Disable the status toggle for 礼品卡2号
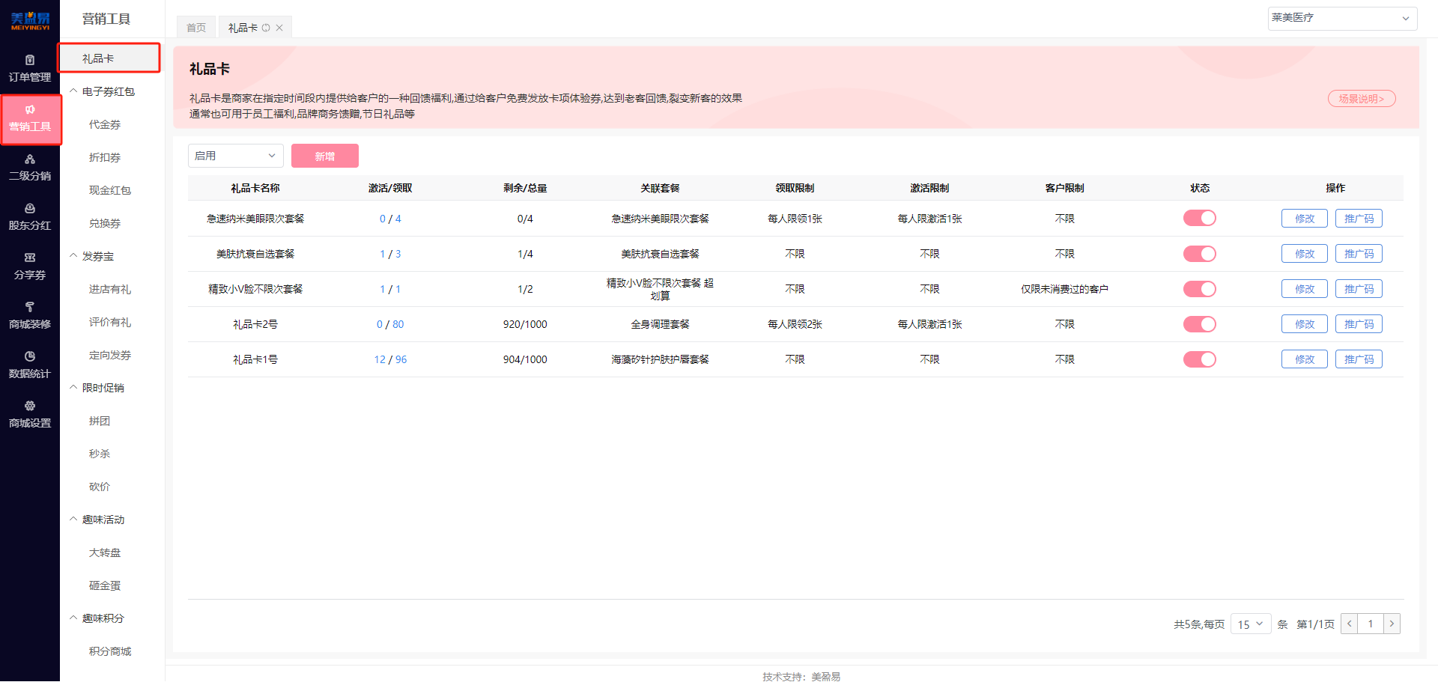Image resolution: width=1438 pixels, height=688 pixels. point(1199,324)
